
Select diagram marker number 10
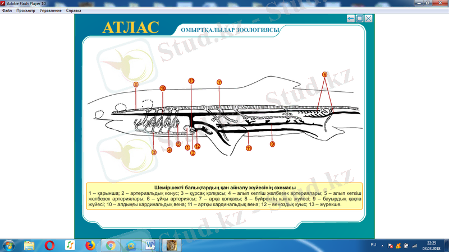163,88
